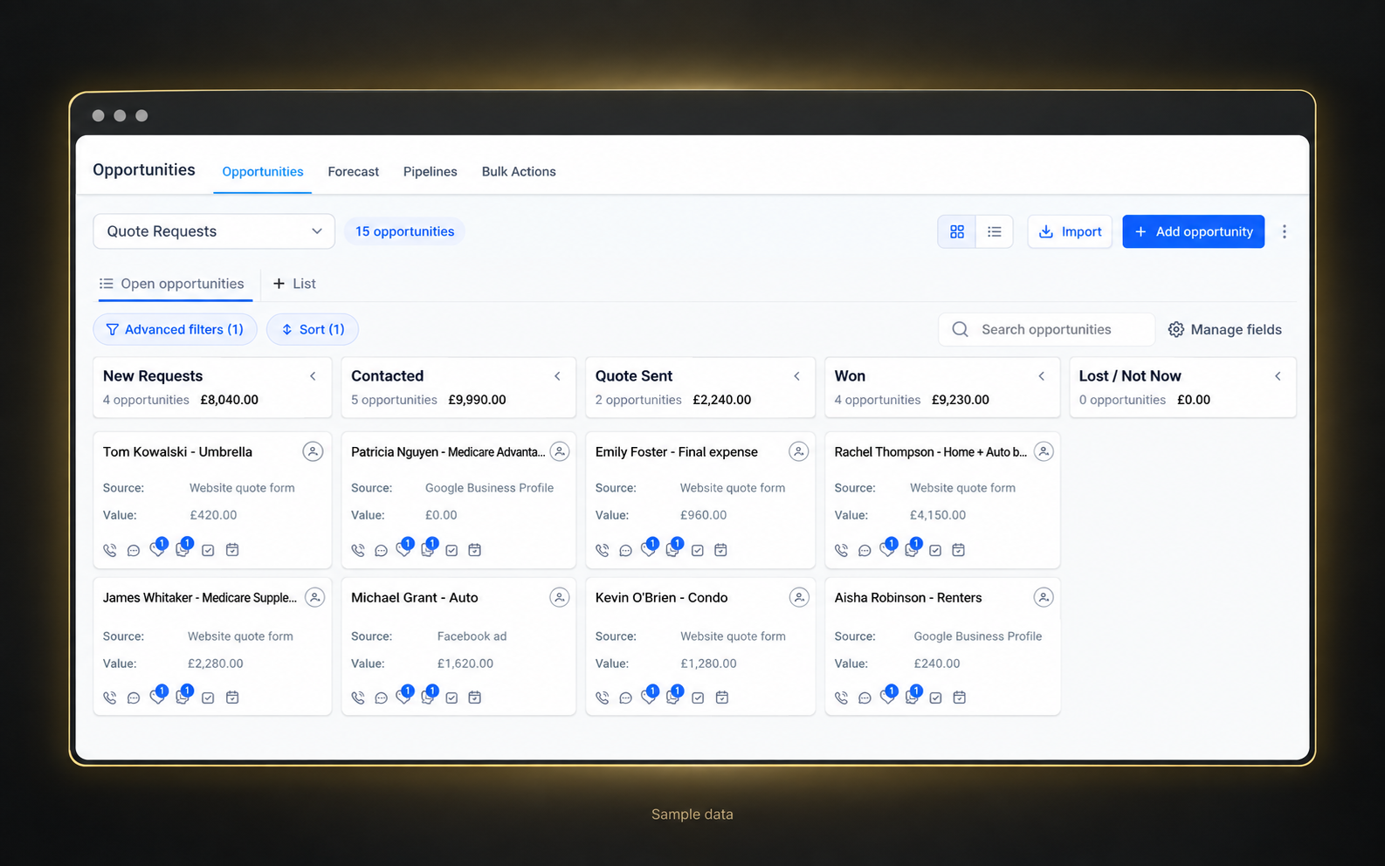Collapse the Won column
This screenshot has width=1385, height=866.
pyautogui.click(x=1042, y=376)
